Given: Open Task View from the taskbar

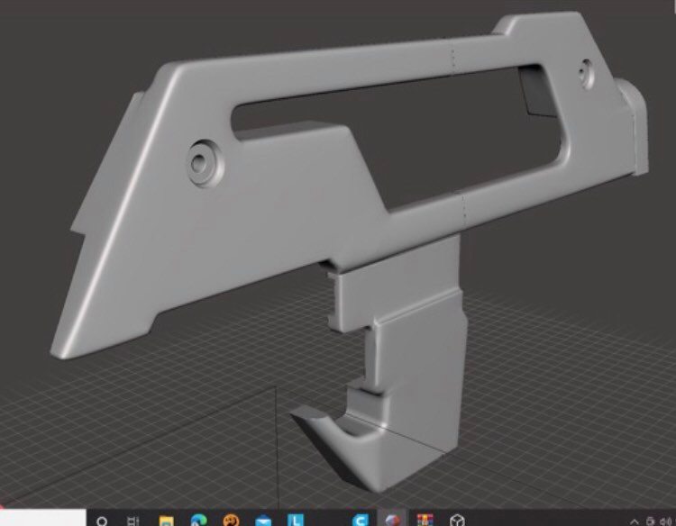Looking at the screenshot, I should point(133,519).
